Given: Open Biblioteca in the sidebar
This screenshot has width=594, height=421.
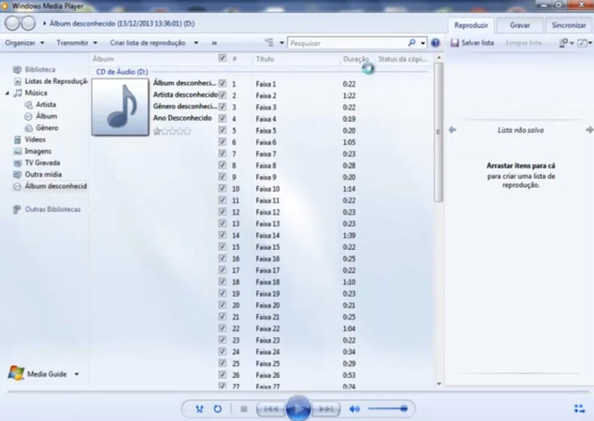Looking at the screenshot, I should (40, 70).
